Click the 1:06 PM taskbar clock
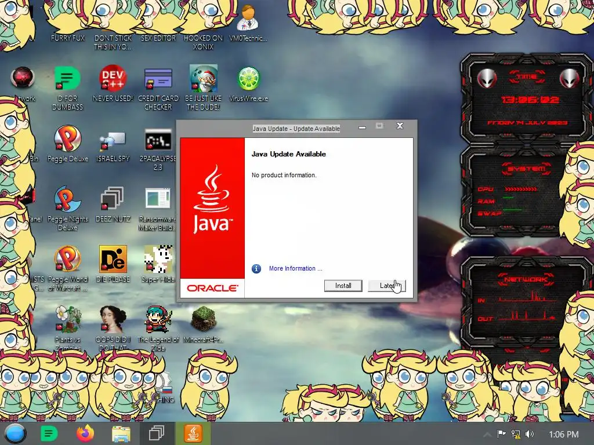This screenshot has height=445, width=594. pyautogui.click(x=564, y=435)
